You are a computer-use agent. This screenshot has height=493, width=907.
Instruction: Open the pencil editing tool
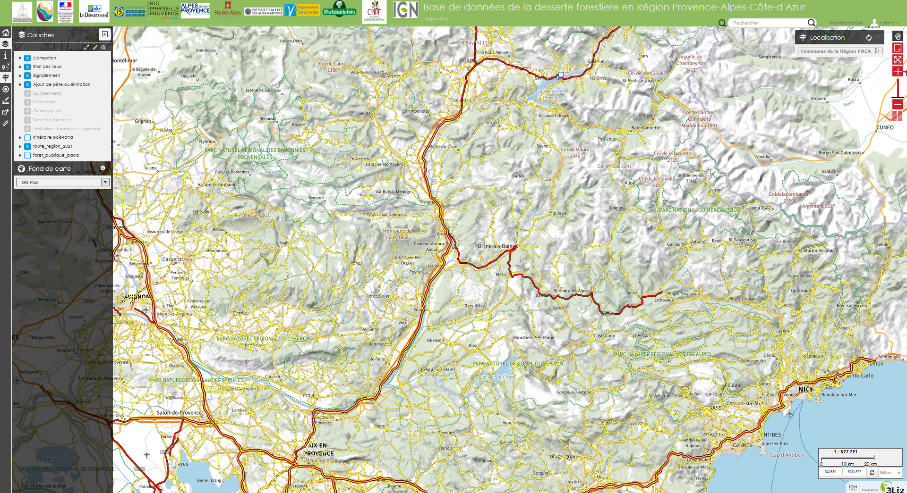[6, 123]
